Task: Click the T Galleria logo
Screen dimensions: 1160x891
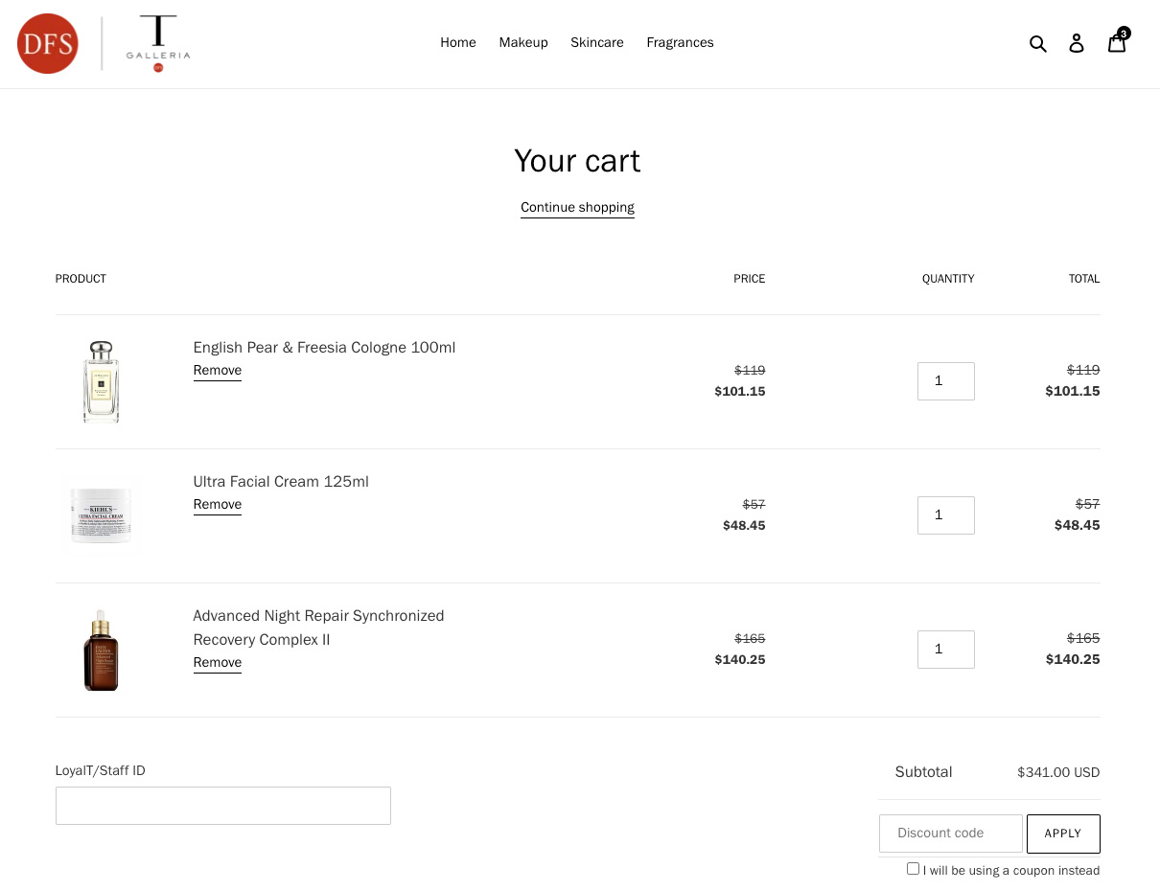Action: (x=158, y=44)
